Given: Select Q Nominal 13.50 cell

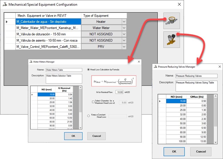Looking at the screenshot, I should pos(64,118).
